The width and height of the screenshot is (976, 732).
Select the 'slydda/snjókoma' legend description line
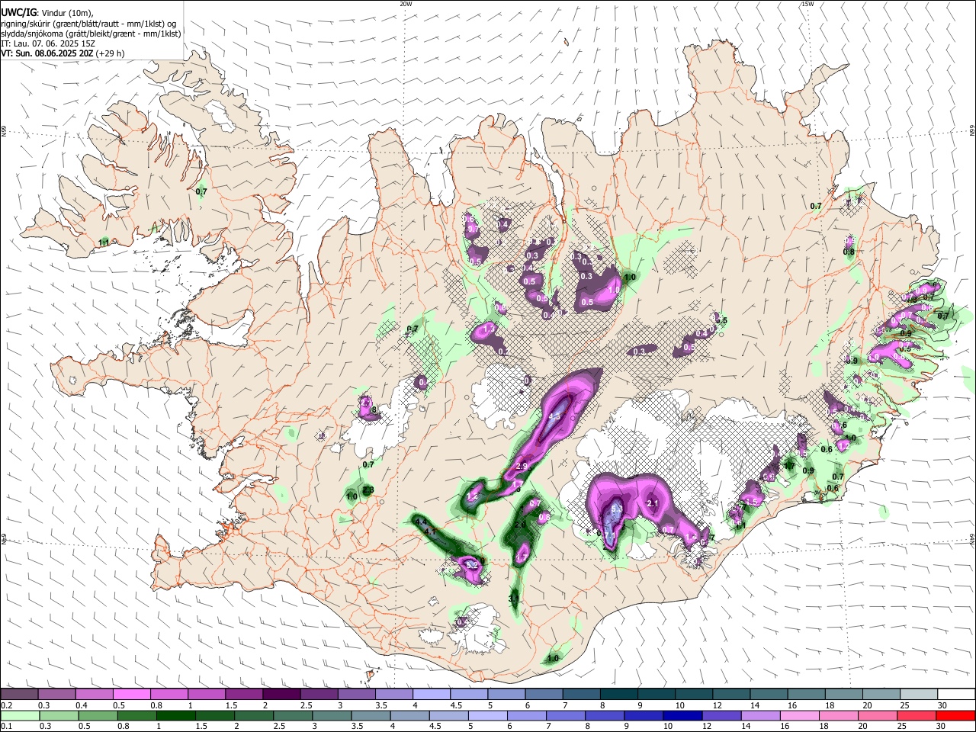[x=91, y=34]
